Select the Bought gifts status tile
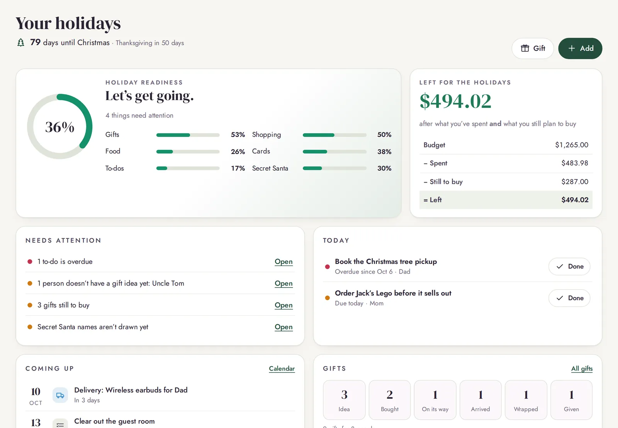 (390, 400)
